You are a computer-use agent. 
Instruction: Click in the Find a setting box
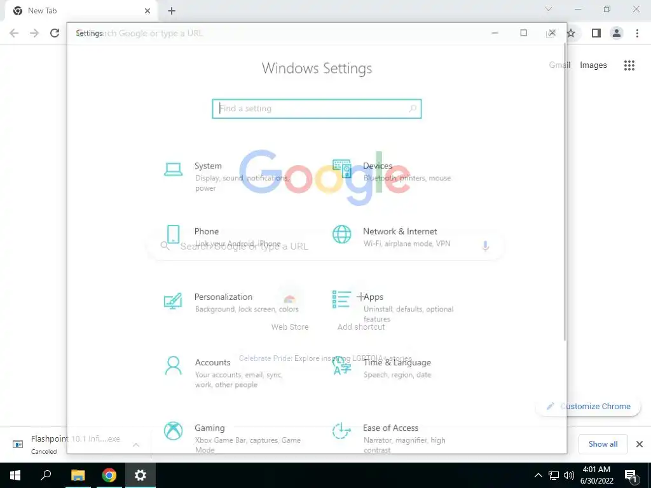(x=317, y=109)
